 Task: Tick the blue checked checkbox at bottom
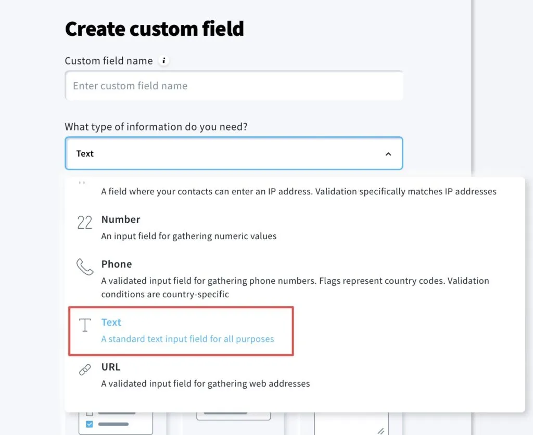90,424
